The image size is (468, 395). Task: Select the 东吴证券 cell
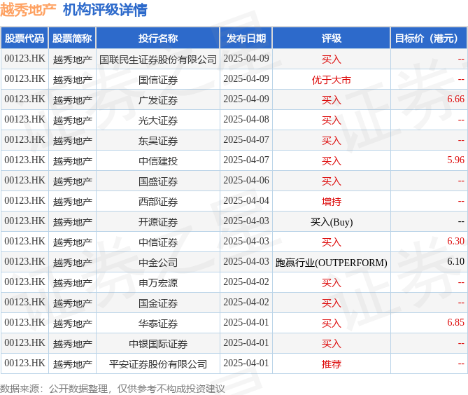[158, 141]
